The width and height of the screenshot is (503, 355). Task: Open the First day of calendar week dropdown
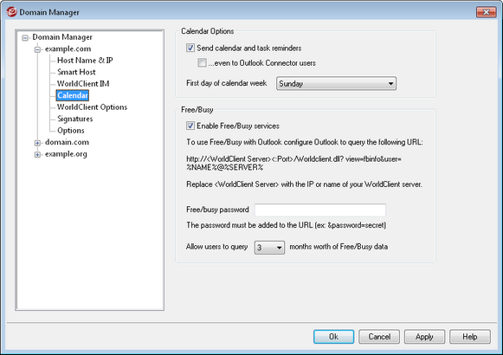336,83
